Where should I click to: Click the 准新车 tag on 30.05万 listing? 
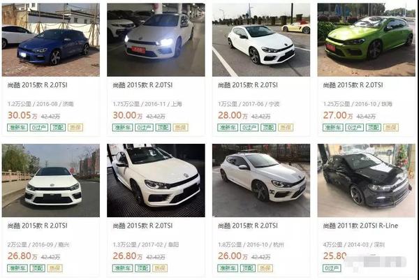[x=17, y=128]
